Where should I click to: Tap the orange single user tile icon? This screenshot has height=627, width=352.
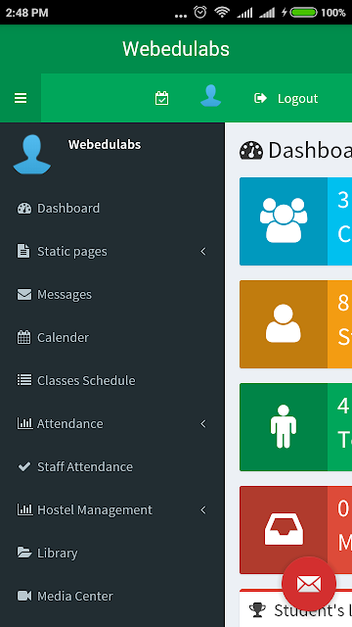284,324
